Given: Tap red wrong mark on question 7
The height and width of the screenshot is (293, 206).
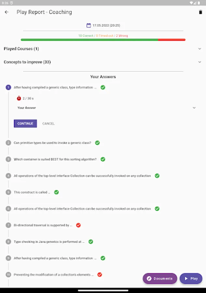Looking at the screenshot, I should tap(78, 225).
